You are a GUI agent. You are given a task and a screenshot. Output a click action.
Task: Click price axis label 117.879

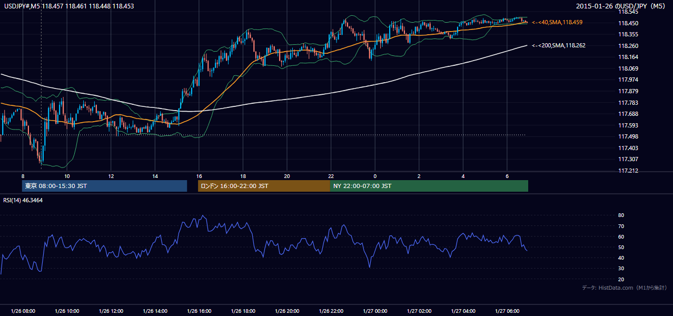[628, 91]
